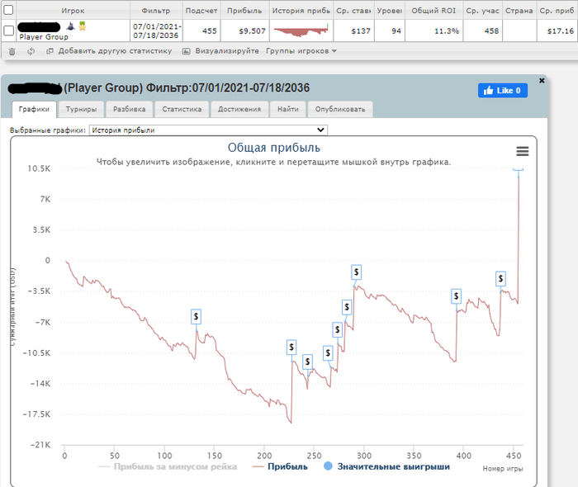578x487 pixels.
Task: Open the 'Выбранные графики' dropdown
Action: pyautogui.click(x=208, y=130)
